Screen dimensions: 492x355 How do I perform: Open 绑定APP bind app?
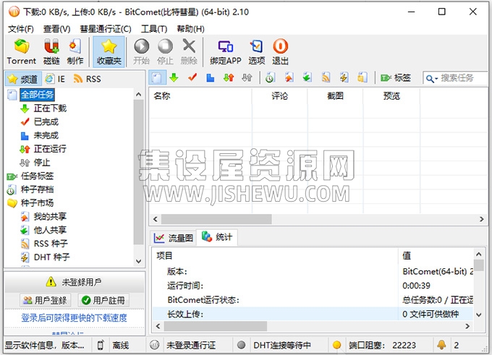point(226,52)
